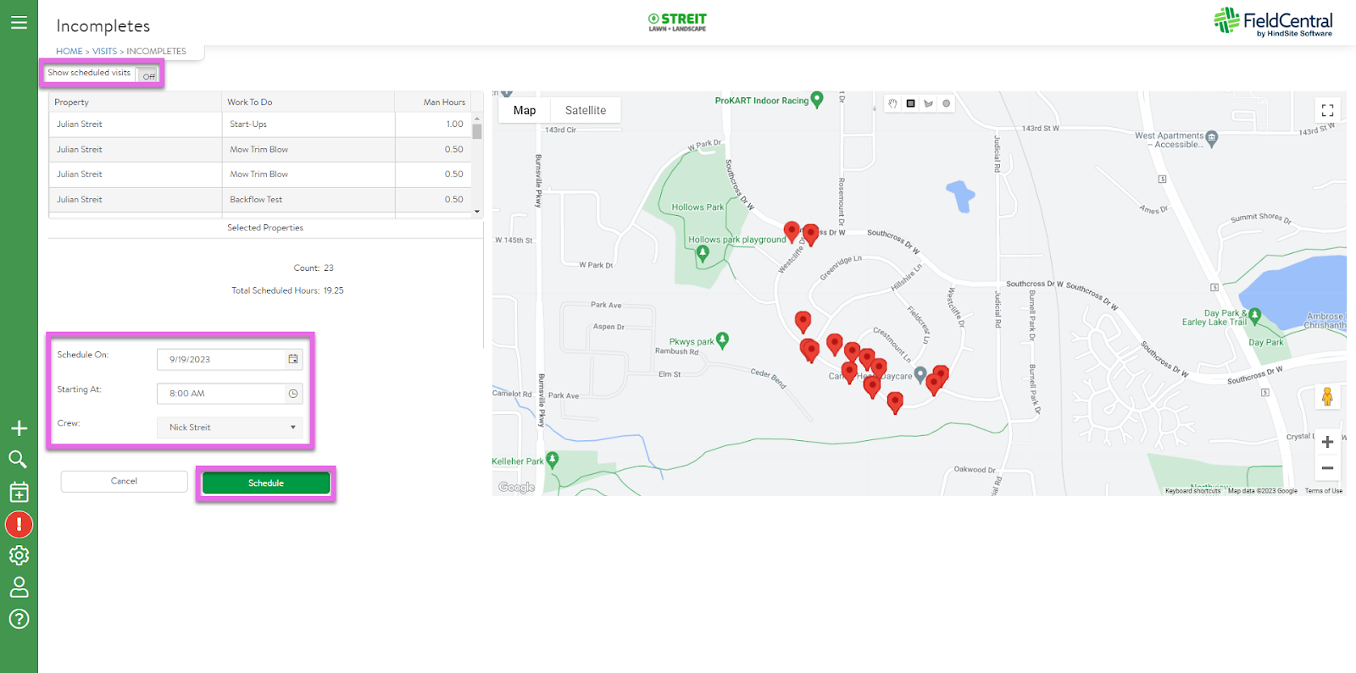This screenshot has height=673, width=1356.
Task: Click the ProKART Indoor Racing marker
Action: click(817, 99)
